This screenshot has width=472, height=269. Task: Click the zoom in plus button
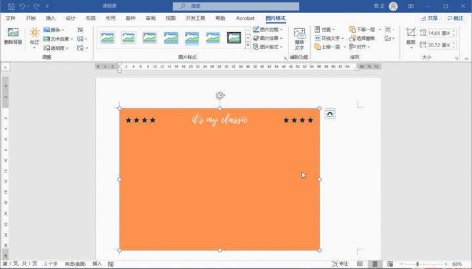point(446,264)
